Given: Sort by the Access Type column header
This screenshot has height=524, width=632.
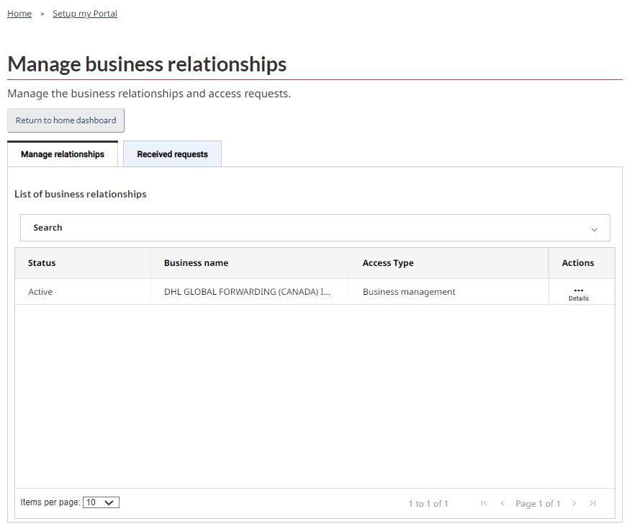Looking at the screenshot, I should (x=388, y=263).
